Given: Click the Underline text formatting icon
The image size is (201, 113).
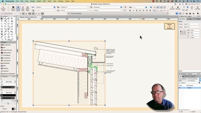Looking at the screenshot, I should 137,10.
